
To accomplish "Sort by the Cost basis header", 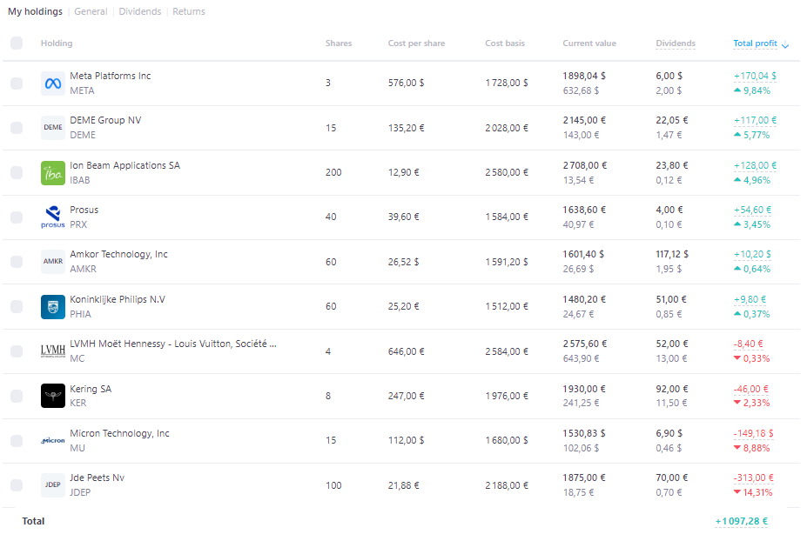I will point(505,43).
